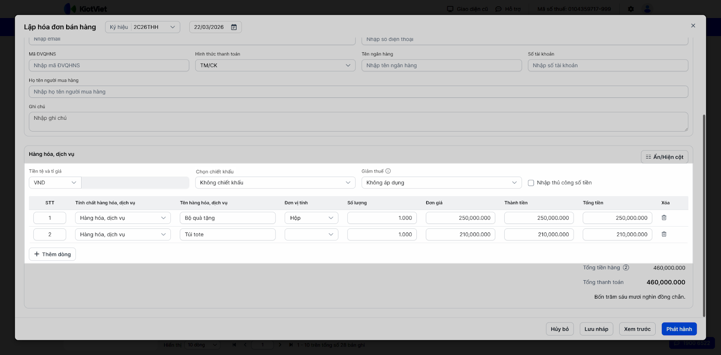Open the Chọn chiết khấu dropdown
The image size is (721, 355).
[275, 182]
